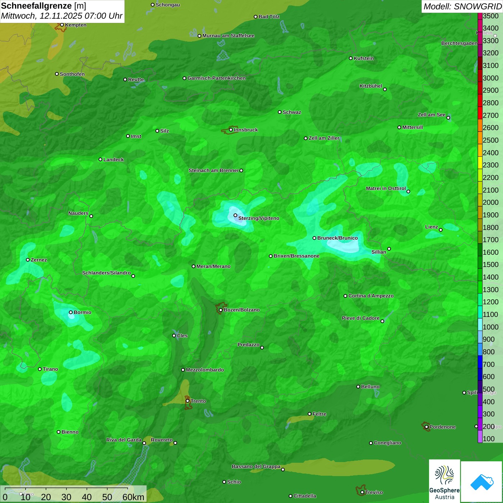Select the 700 m blue legend swatch
This screenshot has height=503, width=503.
tap(480, 362)
